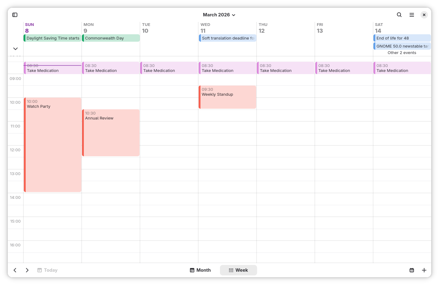Open the Weekly Standup event
Viewport: 439px width, 285px height.
pyautogui.click(x=227, y=97)
